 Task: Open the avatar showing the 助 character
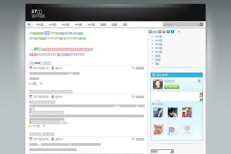tap(172, 130)
